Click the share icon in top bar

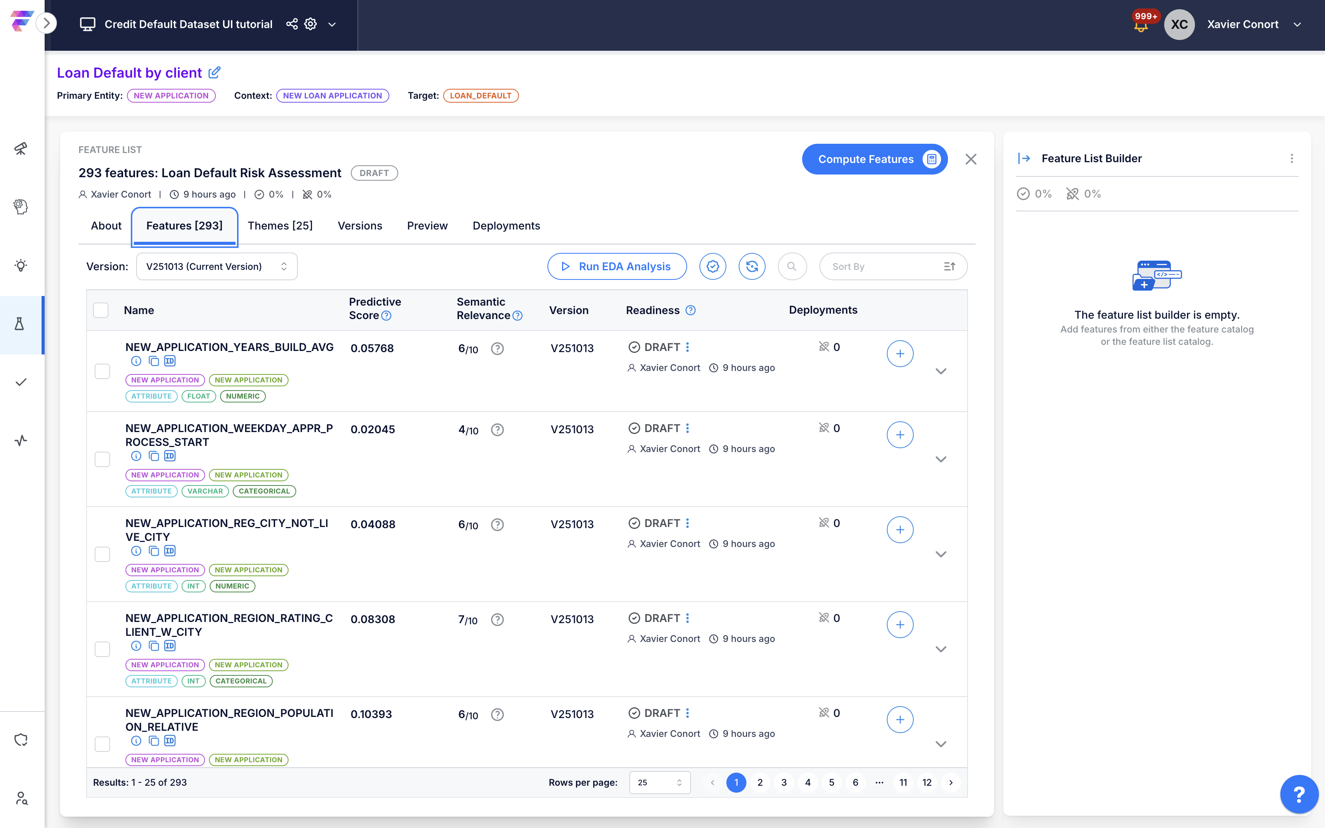click(x=292, y=24)
